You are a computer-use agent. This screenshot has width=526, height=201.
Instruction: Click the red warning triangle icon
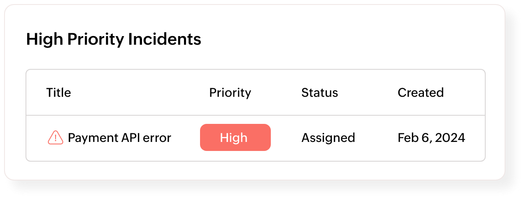click(56, 138)
